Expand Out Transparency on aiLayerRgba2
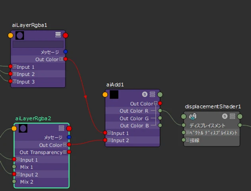The height and width of the screenshot is (191, 251). click(x=65, y=152)
